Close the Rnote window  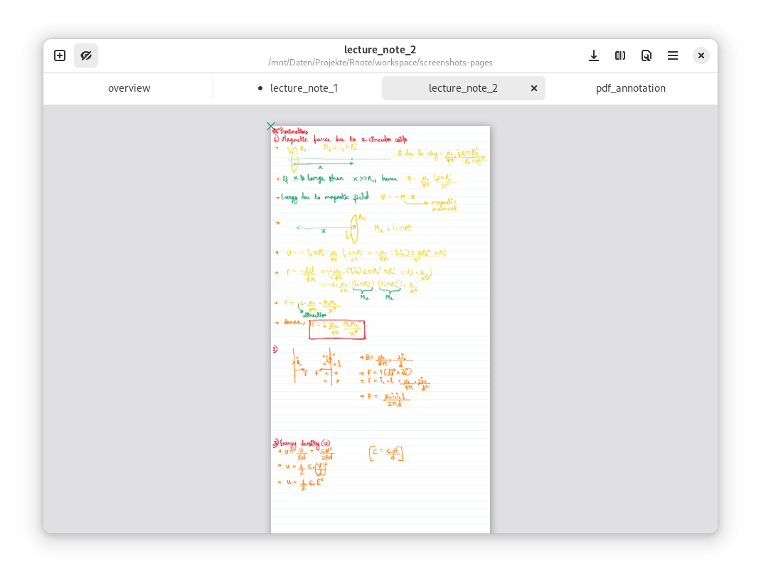point(701,55)
